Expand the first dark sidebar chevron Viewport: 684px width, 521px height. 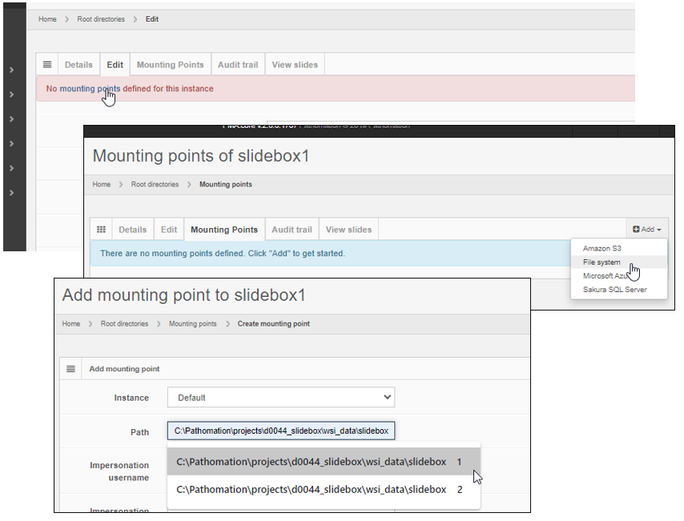pos(11,70)
